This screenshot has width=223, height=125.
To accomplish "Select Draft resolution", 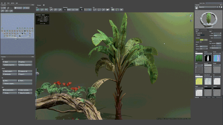I will click(77, 10).
